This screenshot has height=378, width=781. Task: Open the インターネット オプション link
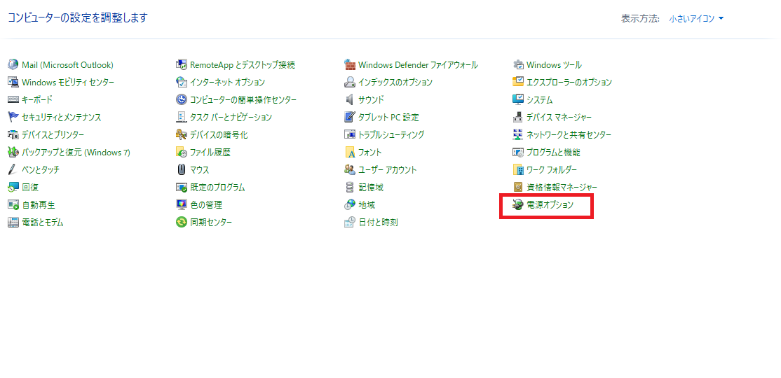[227, 83]
